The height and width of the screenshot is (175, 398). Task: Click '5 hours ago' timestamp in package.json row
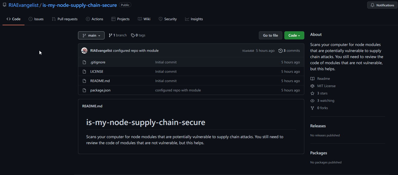tap(291, 90)
